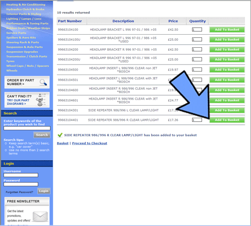Viewport: 251px width, 226px height.
Task: Edit quantity for part 99663104401
Action: pos(197,120)
